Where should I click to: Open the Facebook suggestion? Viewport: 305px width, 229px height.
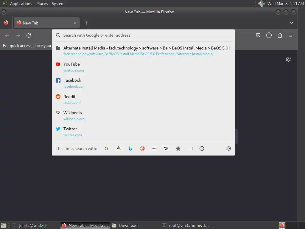[143, 83]
